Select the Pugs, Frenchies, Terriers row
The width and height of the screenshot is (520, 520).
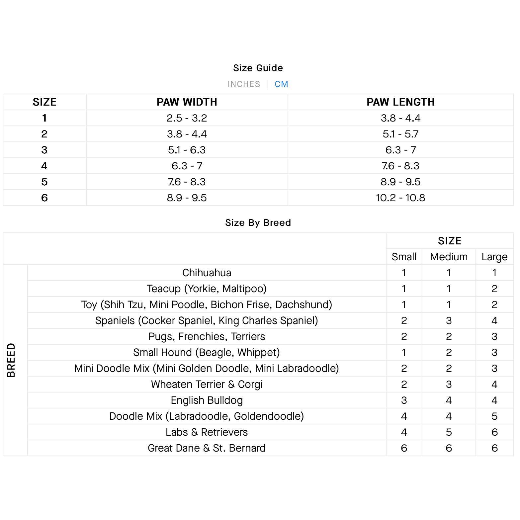(x=207, y=336)
